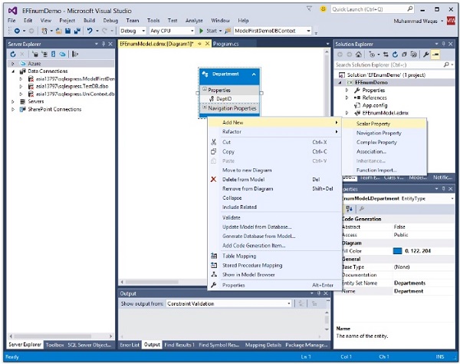This screenshot has width=460, height=364.
Task: Expand the Servers node in Server Explorer
Action: click(x=13, y=101)
